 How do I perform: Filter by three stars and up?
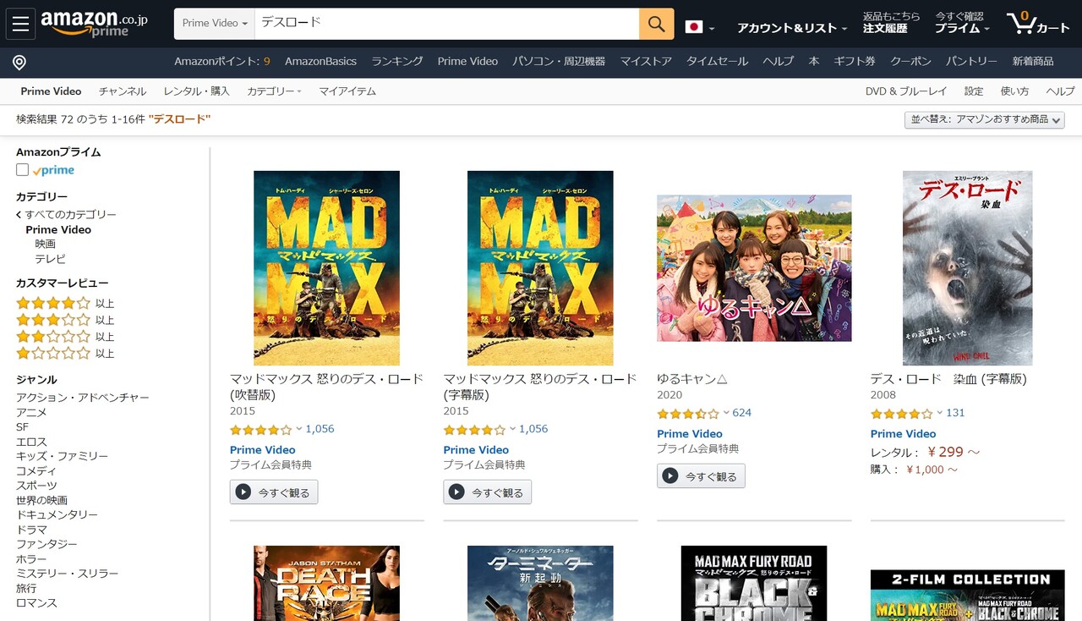[x=53, y=320]
